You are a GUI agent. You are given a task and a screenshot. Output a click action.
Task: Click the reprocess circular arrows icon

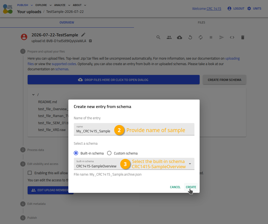[x=201, y=37]
